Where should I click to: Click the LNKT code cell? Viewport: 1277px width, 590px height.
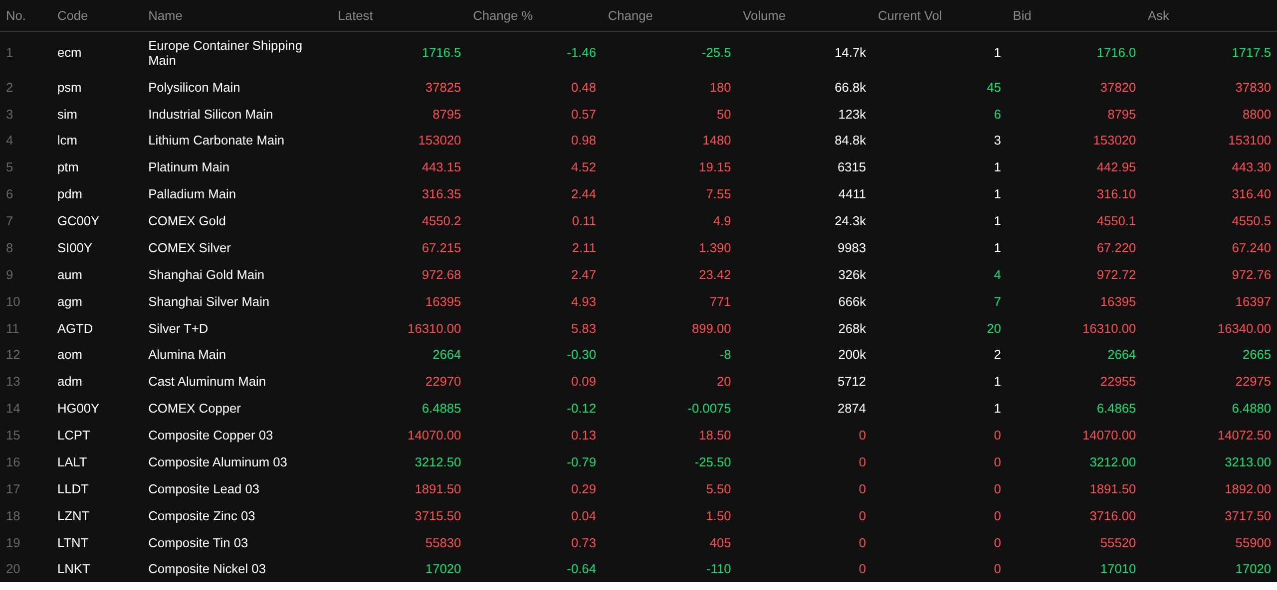point(74,569)
